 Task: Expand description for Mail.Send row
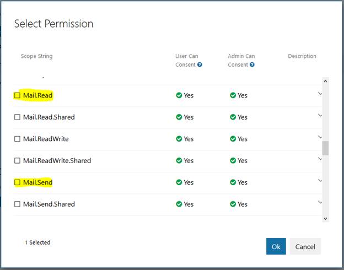point(320,181)
